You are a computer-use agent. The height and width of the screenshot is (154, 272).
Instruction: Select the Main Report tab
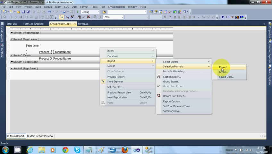(x=16, y=136)
